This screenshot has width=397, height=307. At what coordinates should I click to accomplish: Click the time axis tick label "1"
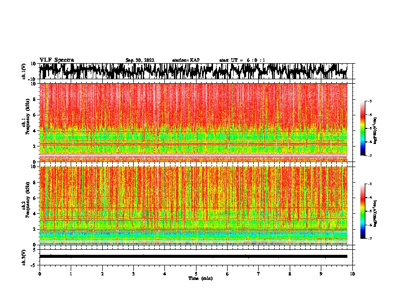pos(71,274)
